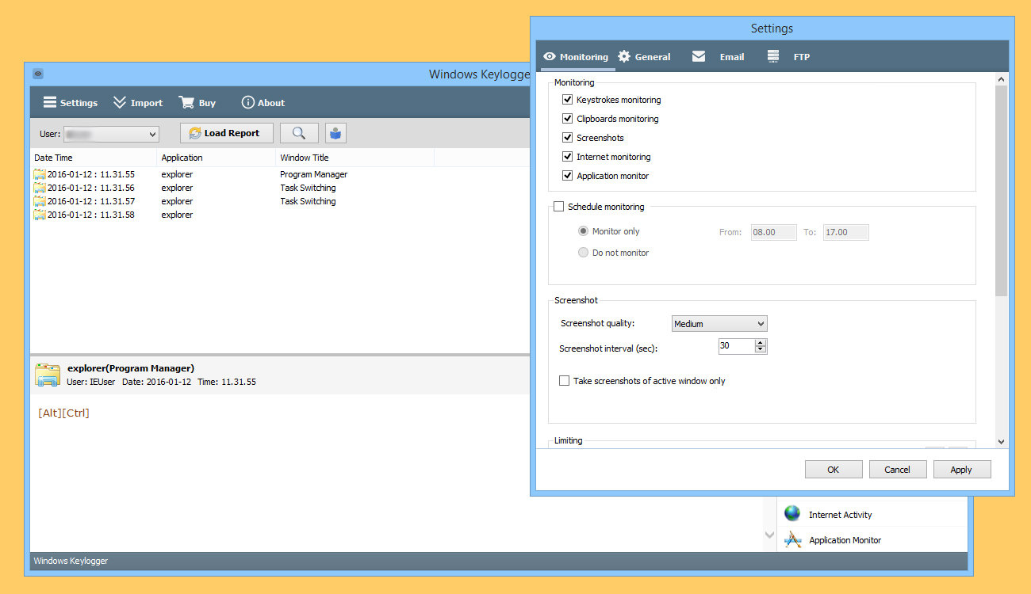Click the FTP server icon
This screenshot has width=1031, height=594.
point(773,57)
